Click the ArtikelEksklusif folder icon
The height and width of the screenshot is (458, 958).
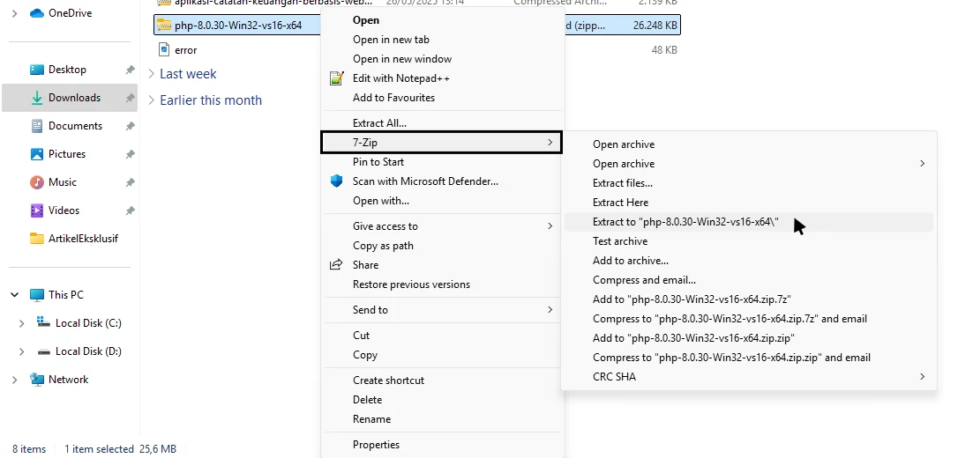[x=37, y=239]
